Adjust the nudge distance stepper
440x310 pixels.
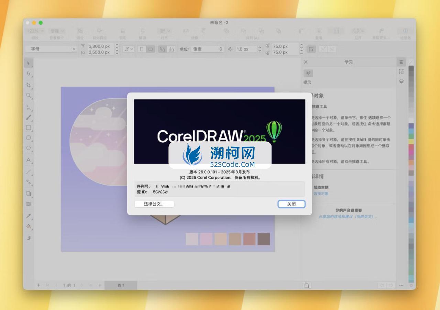pyautogui.click(x=260, y=49)
